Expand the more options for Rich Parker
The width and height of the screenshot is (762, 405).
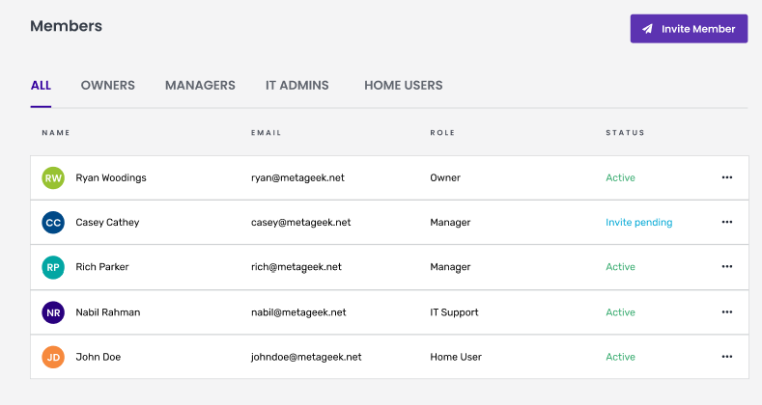pos(727,267)
